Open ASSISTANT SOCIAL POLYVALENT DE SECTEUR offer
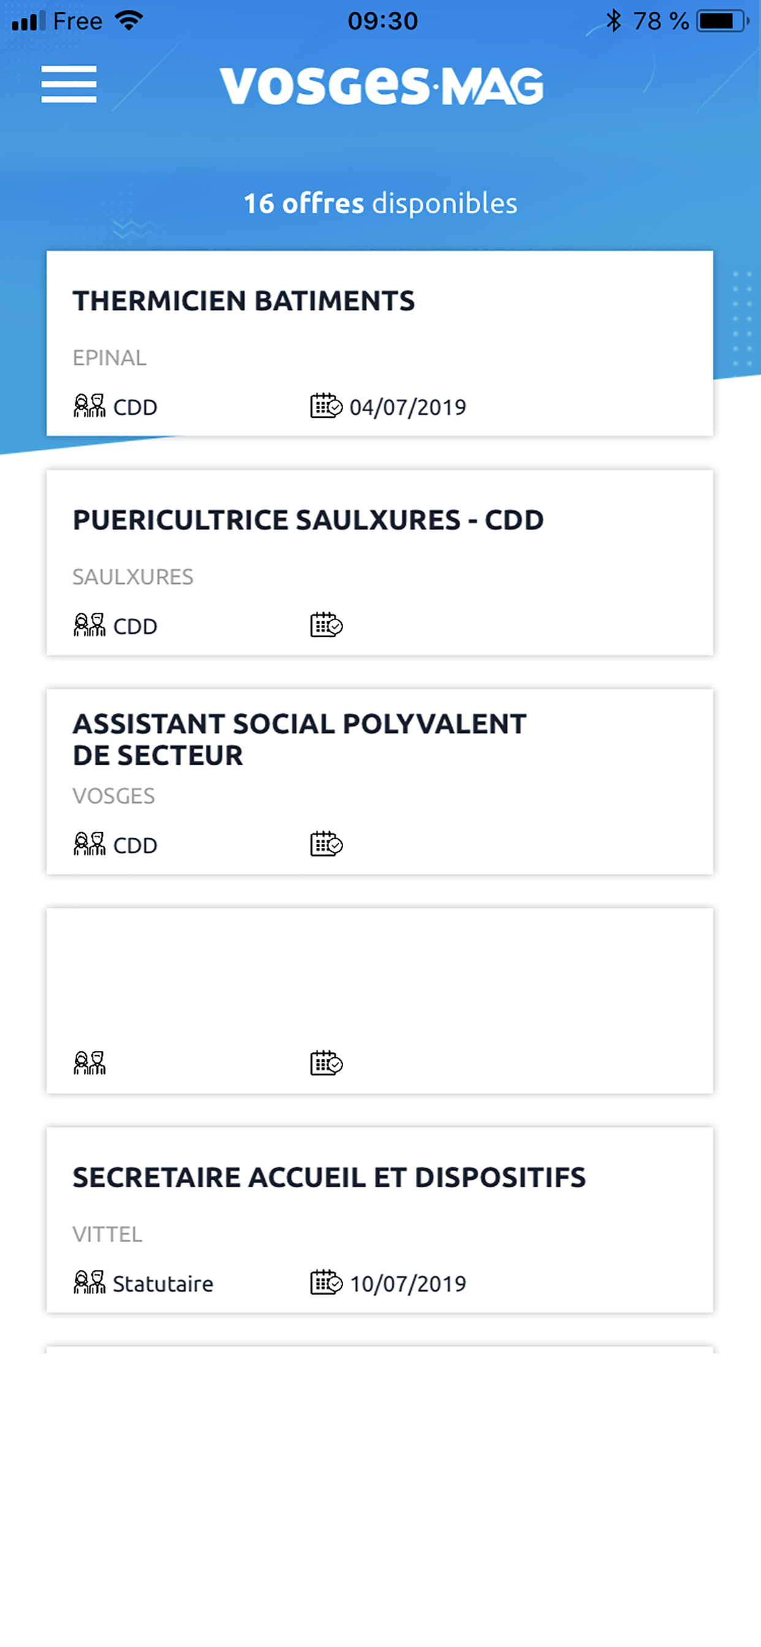 298,739
